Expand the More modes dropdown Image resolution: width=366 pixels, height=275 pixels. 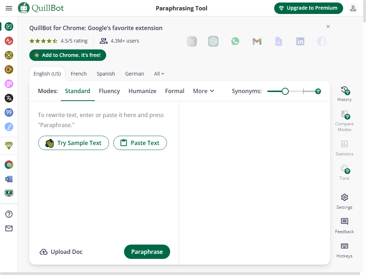point(203,91)
